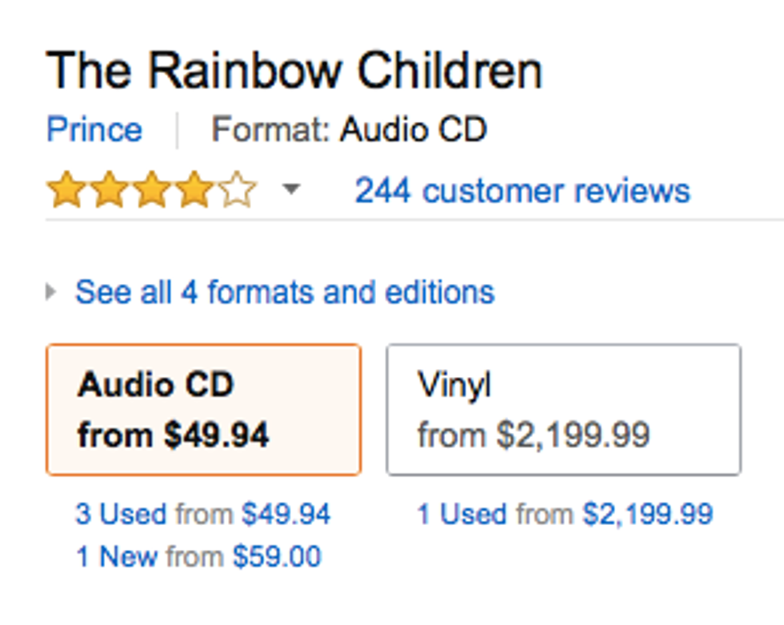The width and height of the screenshot is (784, 625).
Task: Expand the formats and editions triangle
Action: point(51,292)
